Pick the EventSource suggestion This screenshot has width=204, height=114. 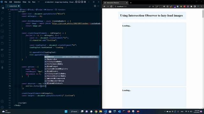pyautogui.click(x=72, y=71)
